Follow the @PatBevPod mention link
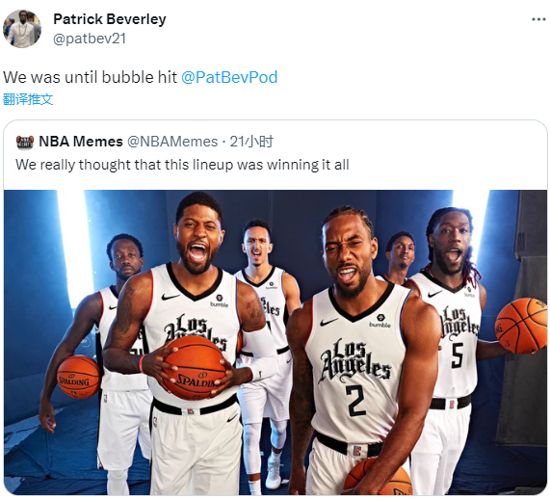 point(229,77)
